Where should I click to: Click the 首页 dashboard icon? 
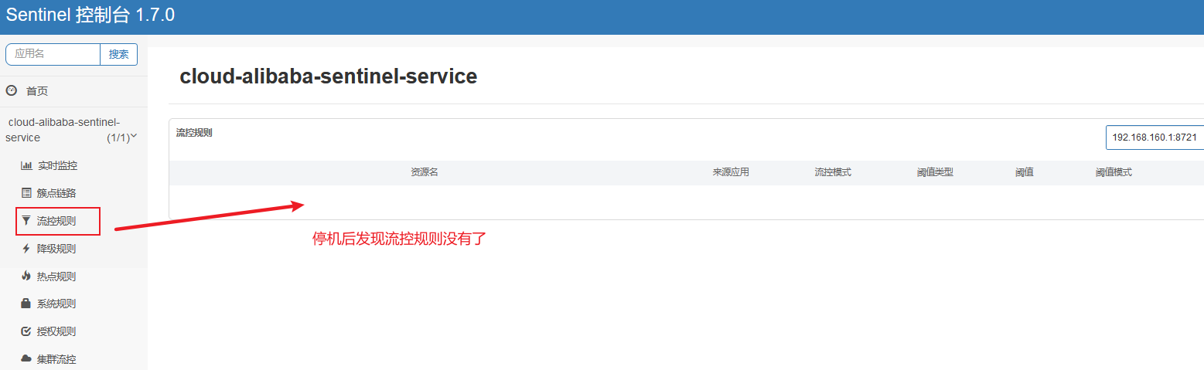pyautogui.click(x=12, y=90)
